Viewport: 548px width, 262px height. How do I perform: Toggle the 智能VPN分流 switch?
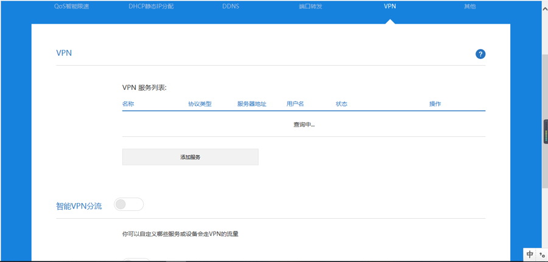128,204
